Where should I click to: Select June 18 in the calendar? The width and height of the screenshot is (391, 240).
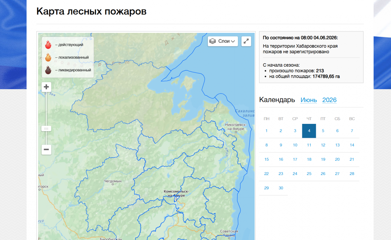tap(309, 159)
